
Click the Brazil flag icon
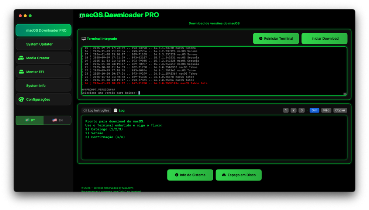27,120
